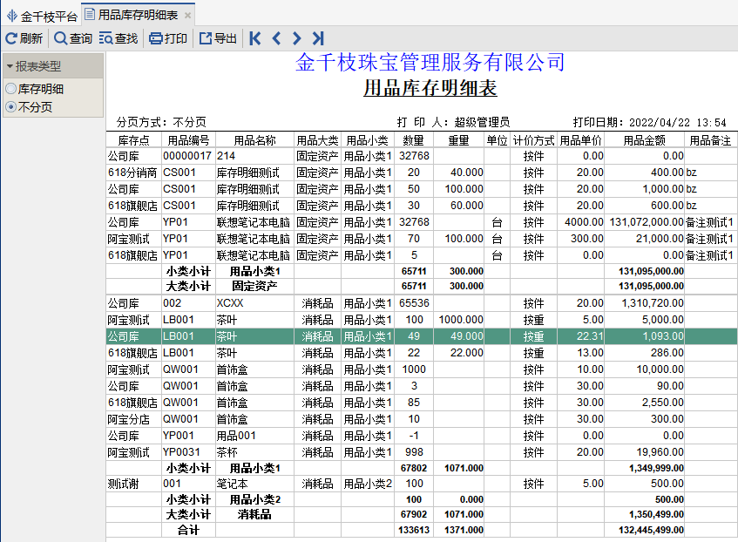Click the 消耗品 category subtotal label
Image resolution: width=738 pixels, height=542 pixels.
pos(254,515)
